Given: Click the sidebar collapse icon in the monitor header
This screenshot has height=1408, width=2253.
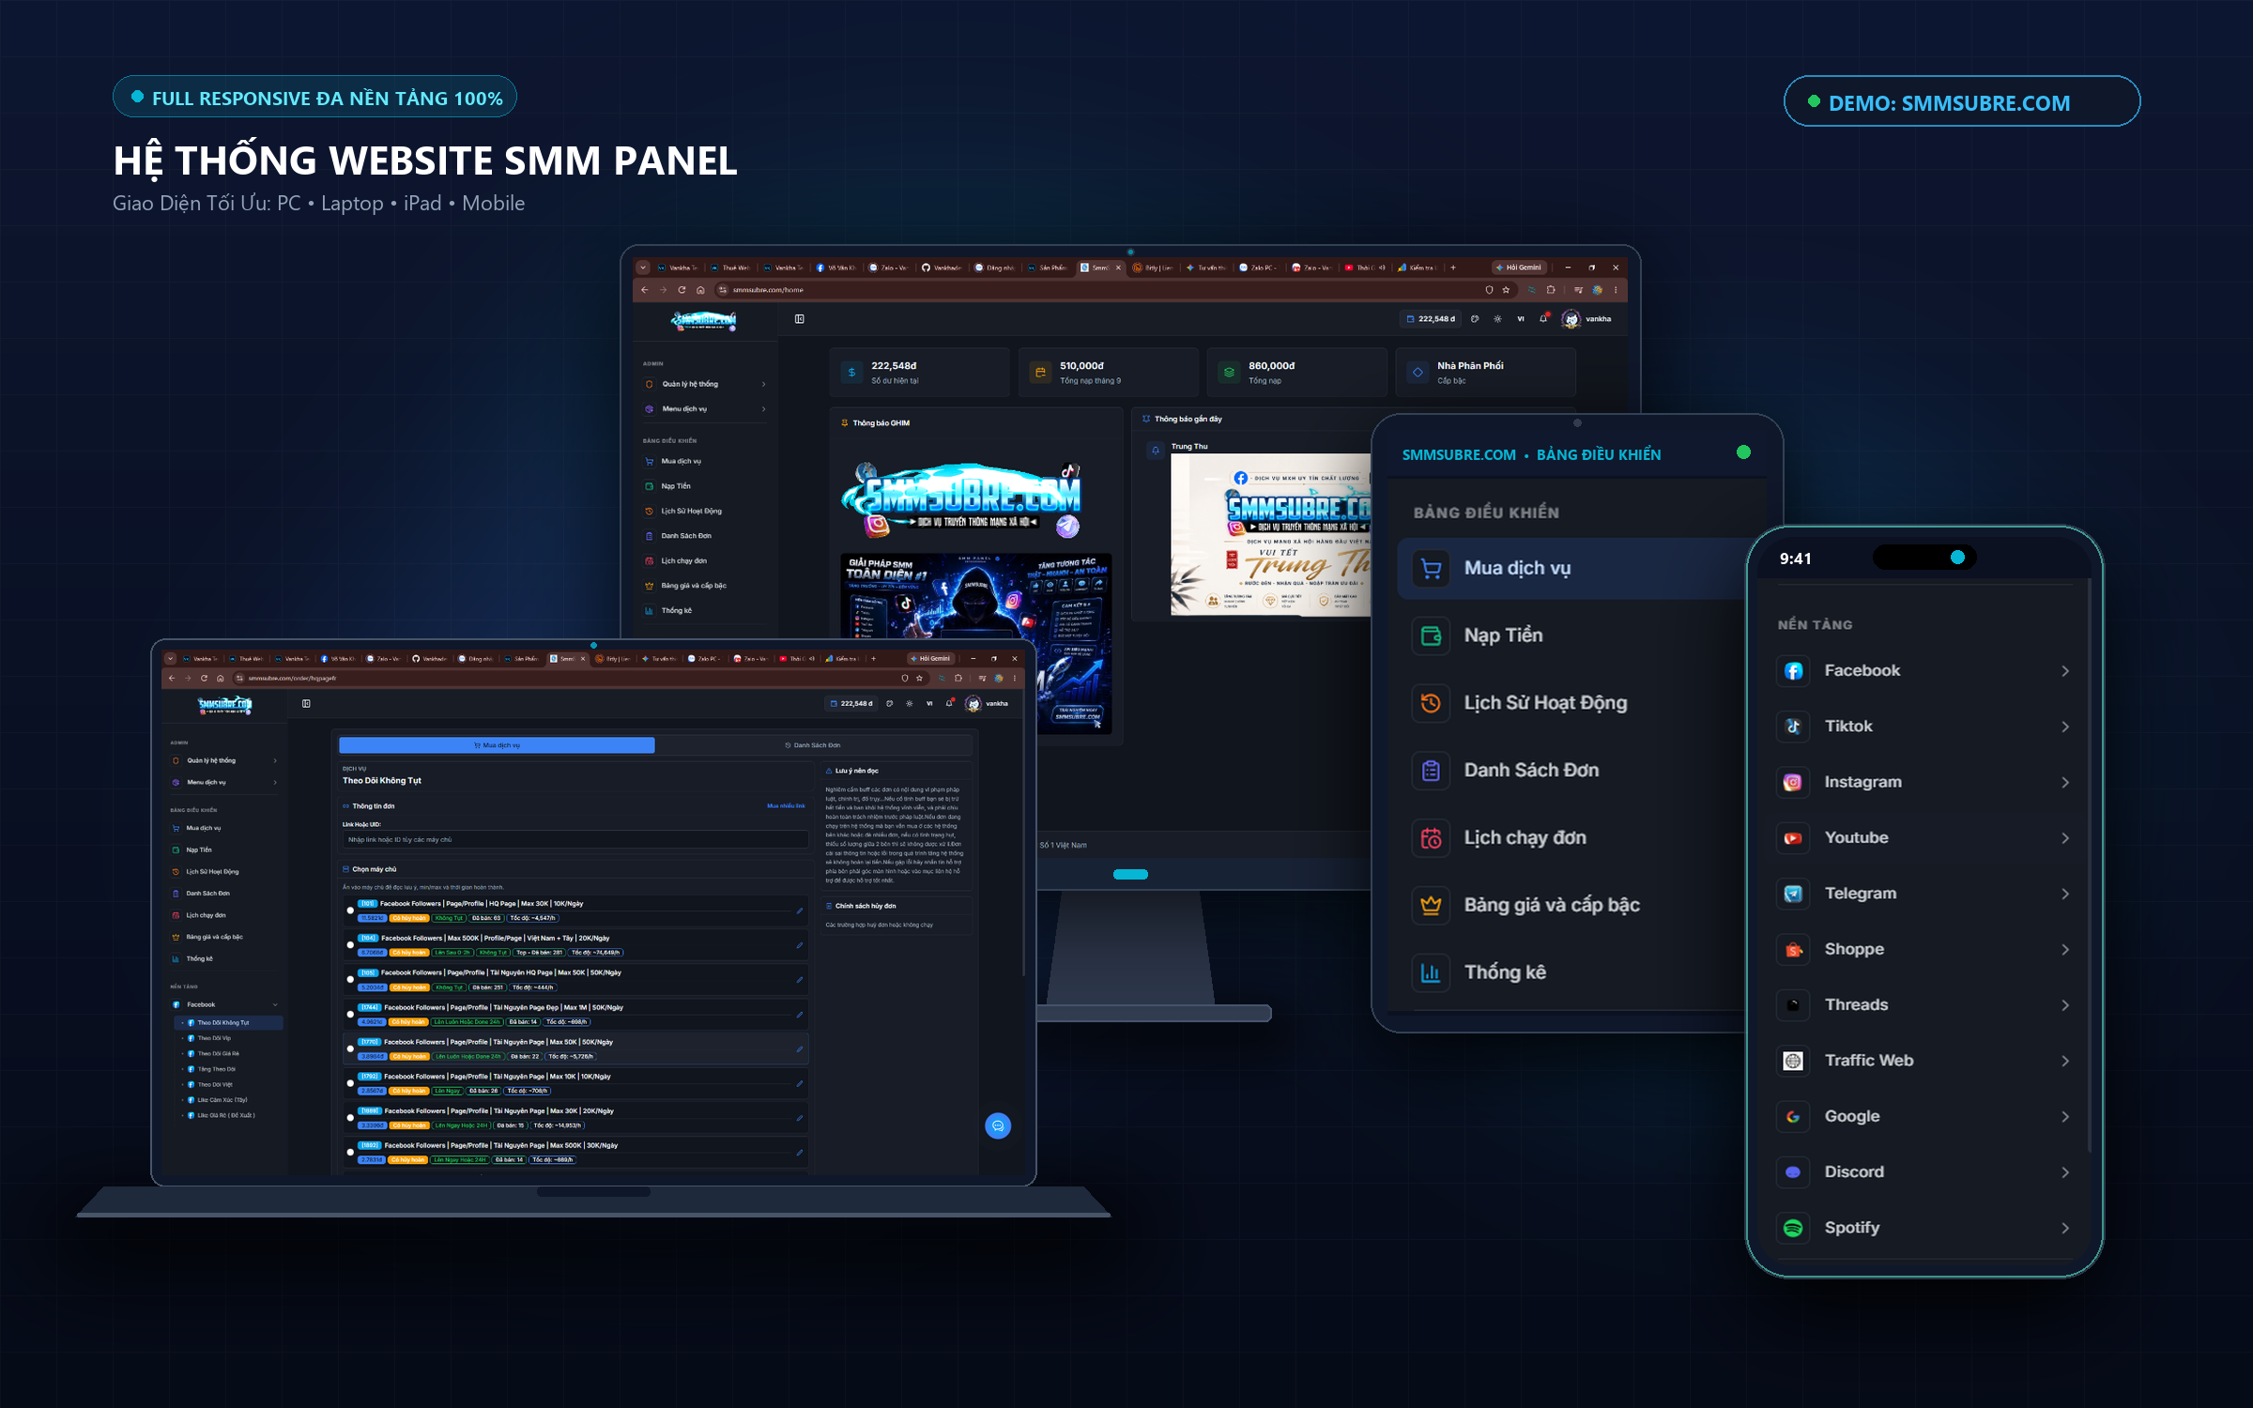Looking at the screenshot, I should coord(800,319).
